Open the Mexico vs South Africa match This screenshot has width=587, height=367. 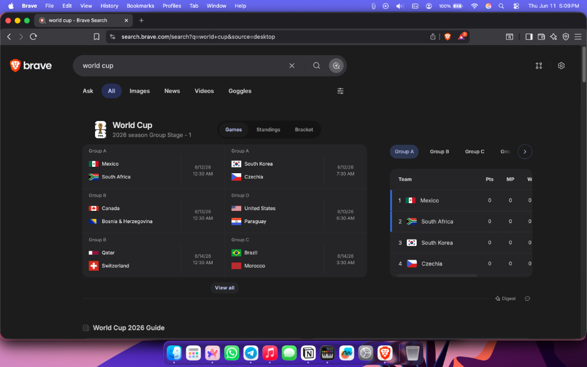(153, 167)
